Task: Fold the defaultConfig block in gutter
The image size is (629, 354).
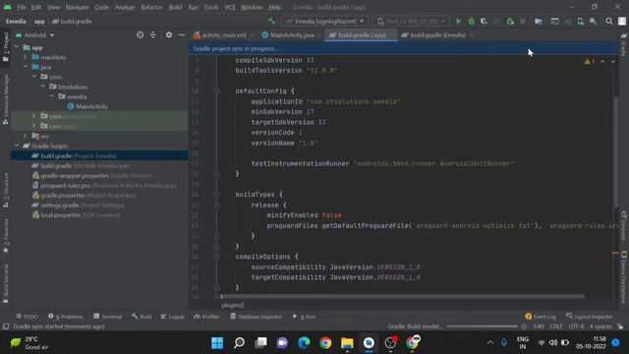Action: pyautogui.click(x=217, y=91)
